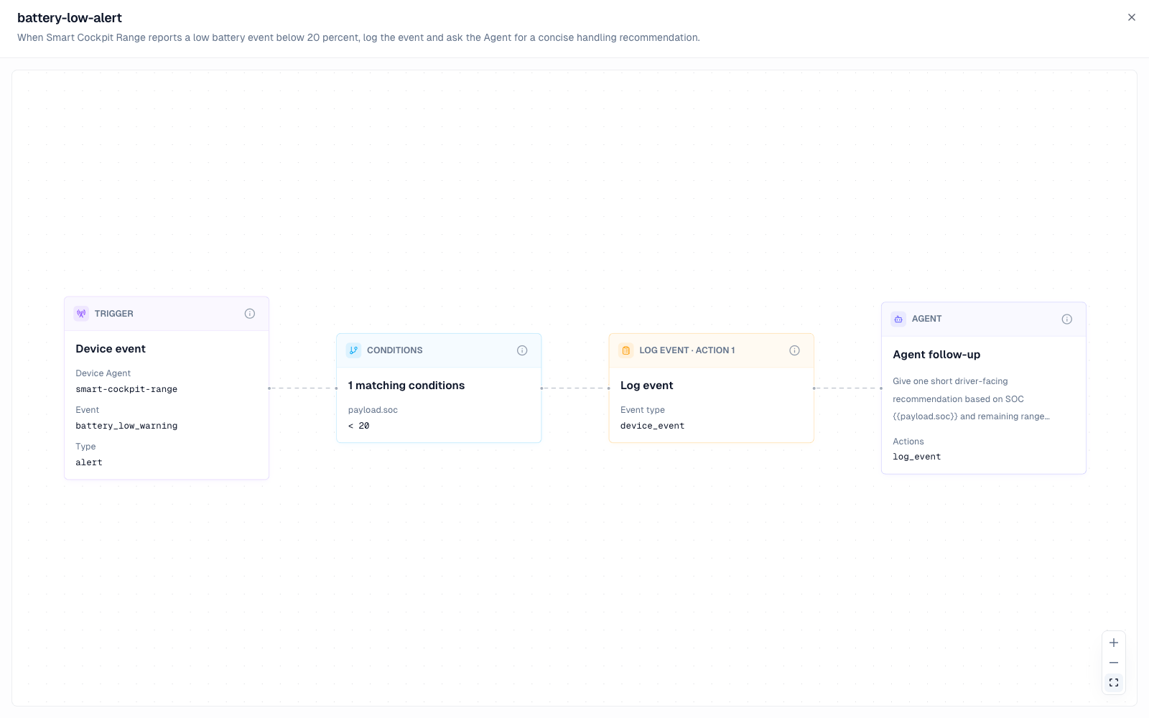
Task: Click the Actions label in Agent node
Action: (908, 442)
